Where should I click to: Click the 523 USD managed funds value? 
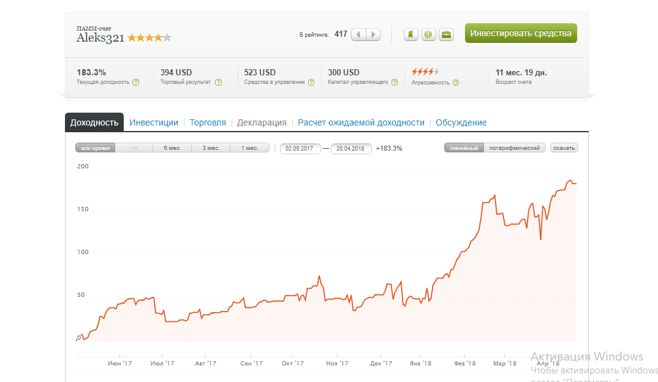[x=260, y=72]
